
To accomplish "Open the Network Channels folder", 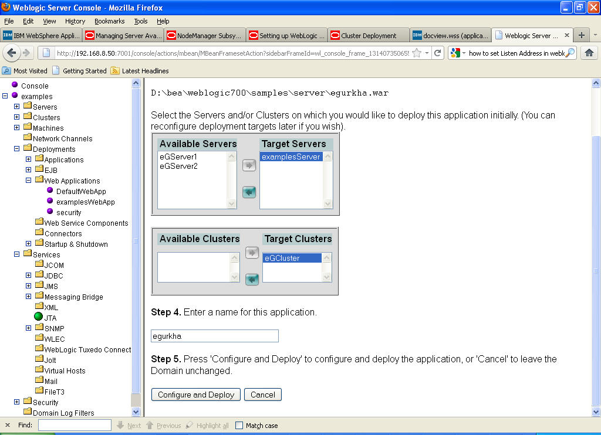I will coord(62,138).
